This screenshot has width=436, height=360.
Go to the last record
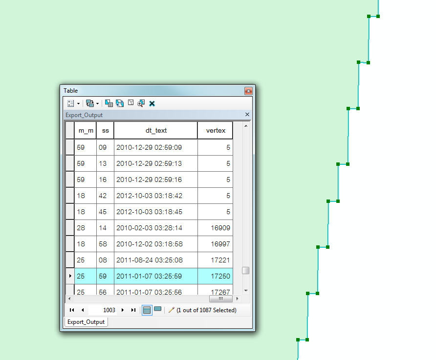click(133, 310)
